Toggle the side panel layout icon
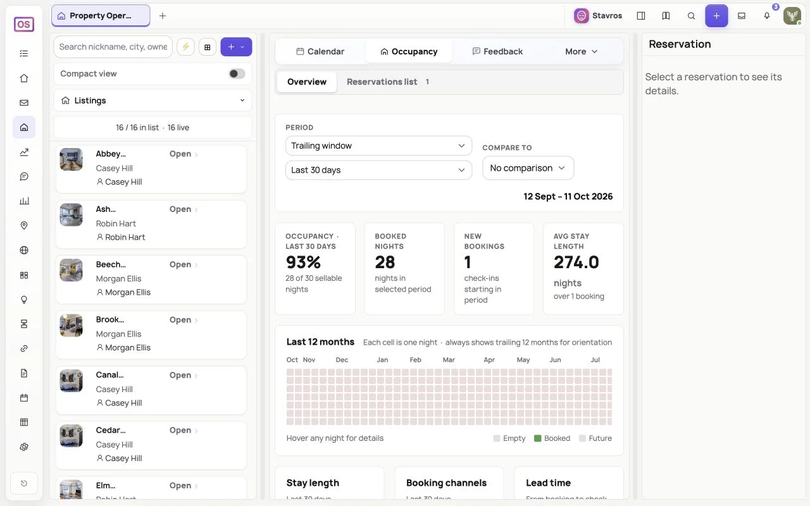The height and width of the screenshot is (506, 810). pyautogui.click(x=641, y=16)
